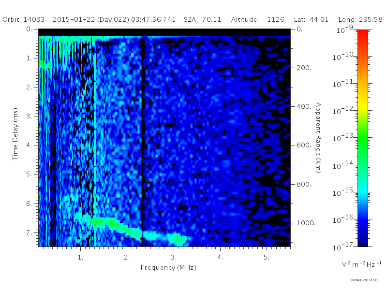Click the yellow 10^-12 level of color bar
The height and width of the screenshot is (290, 387).
click(x=363, y=108)
